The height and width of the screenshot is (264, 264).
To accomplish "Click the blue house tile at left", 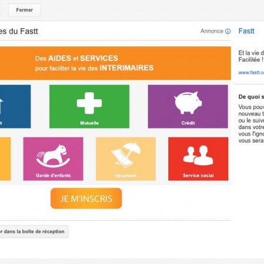I will (15, 107).
